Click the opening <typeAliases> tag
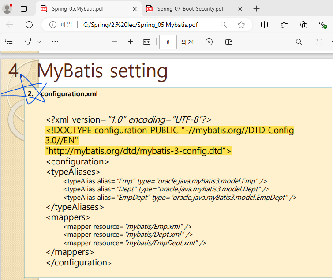 73,172
